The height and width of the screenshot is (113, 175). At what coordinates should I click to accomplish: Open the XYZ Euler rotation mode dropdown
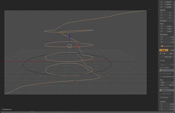click(167, 21)
